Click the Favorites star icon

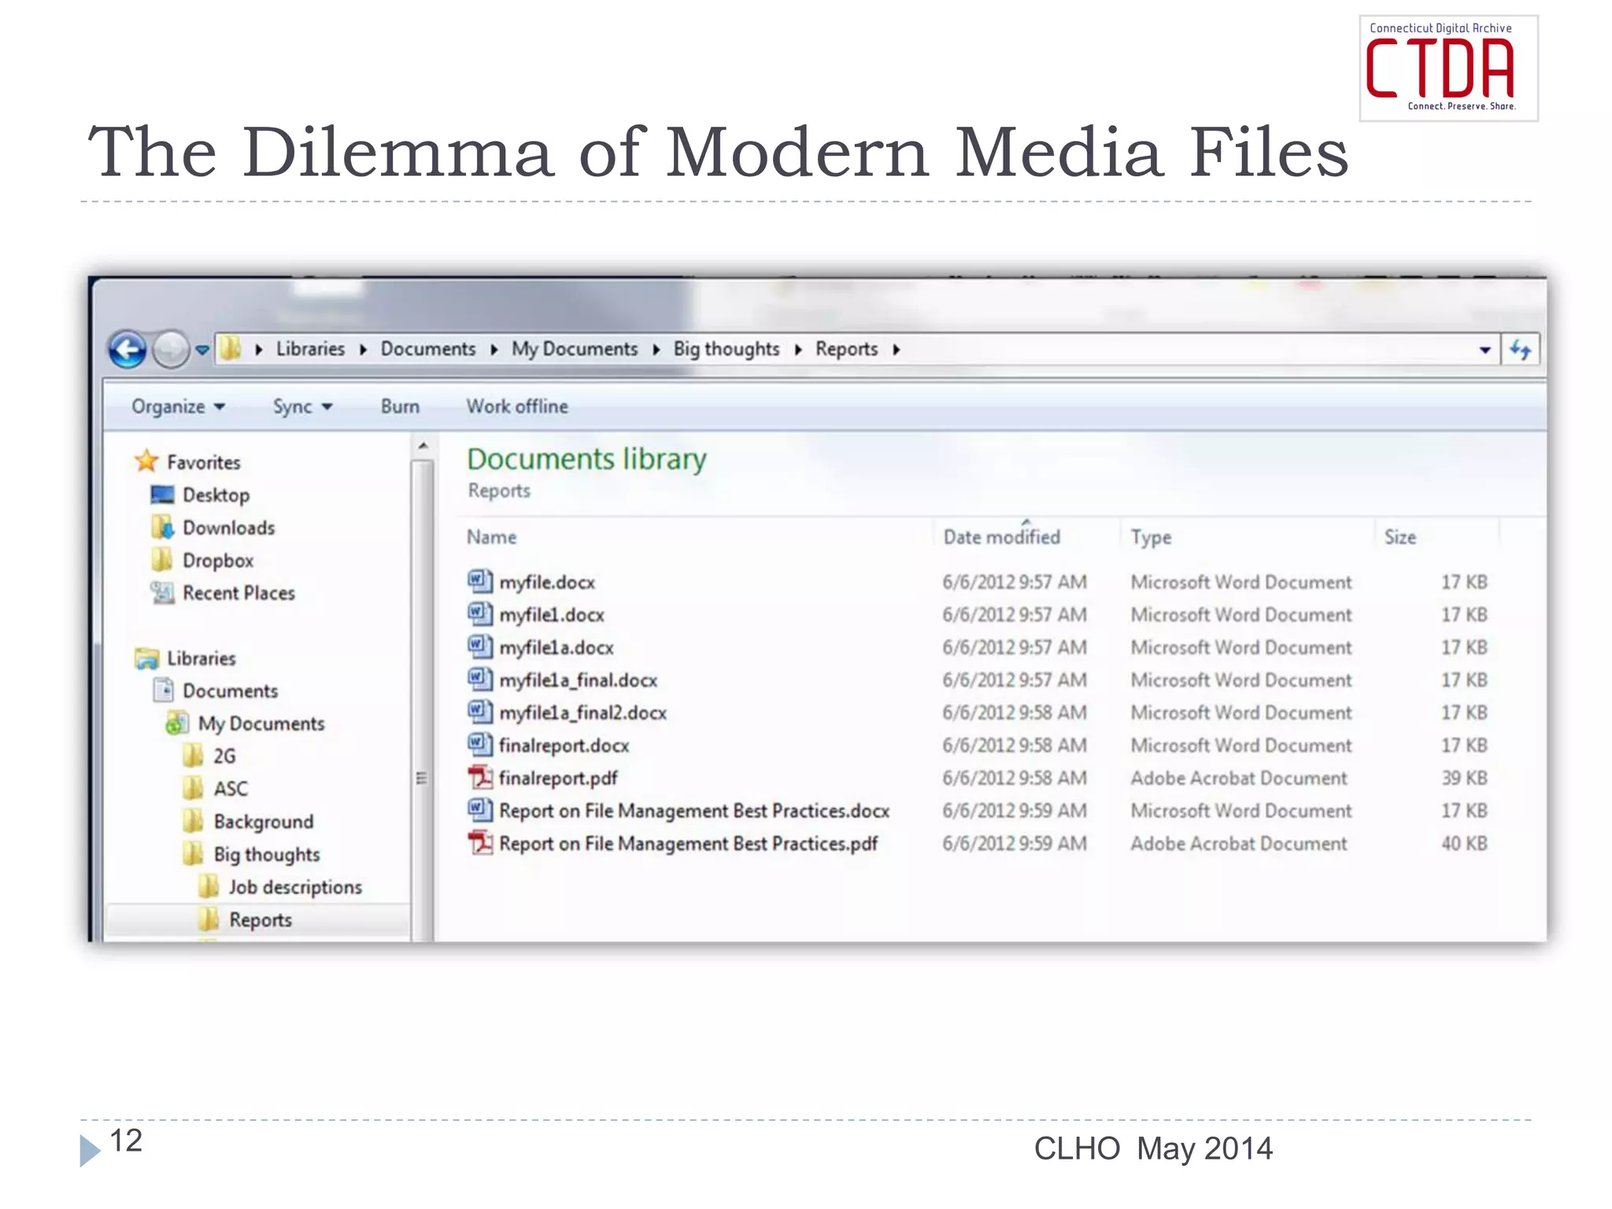tap(146, 460)
